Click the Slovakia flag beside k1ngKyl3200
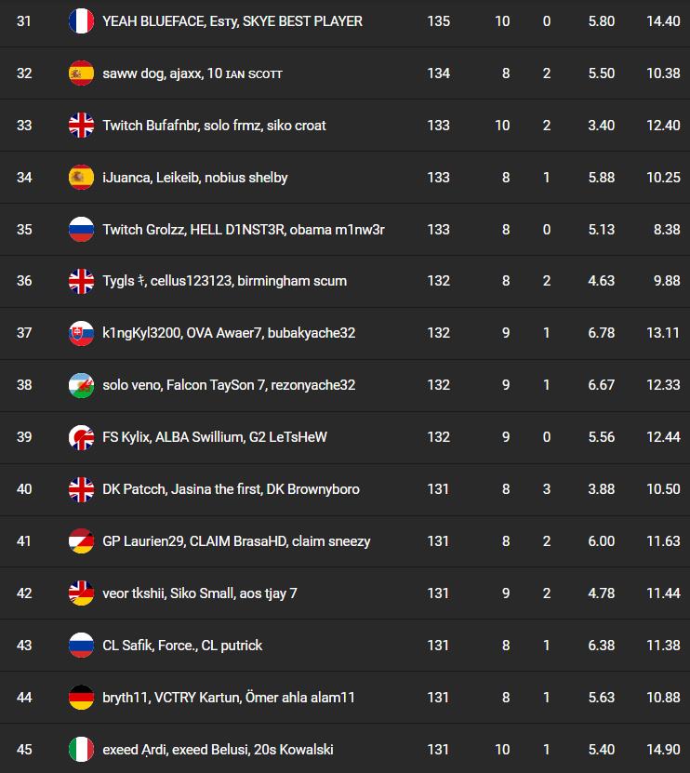 click(82, 333)
